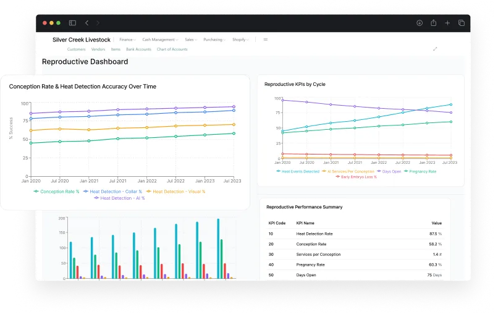Open the Customers link

[76, 49]
